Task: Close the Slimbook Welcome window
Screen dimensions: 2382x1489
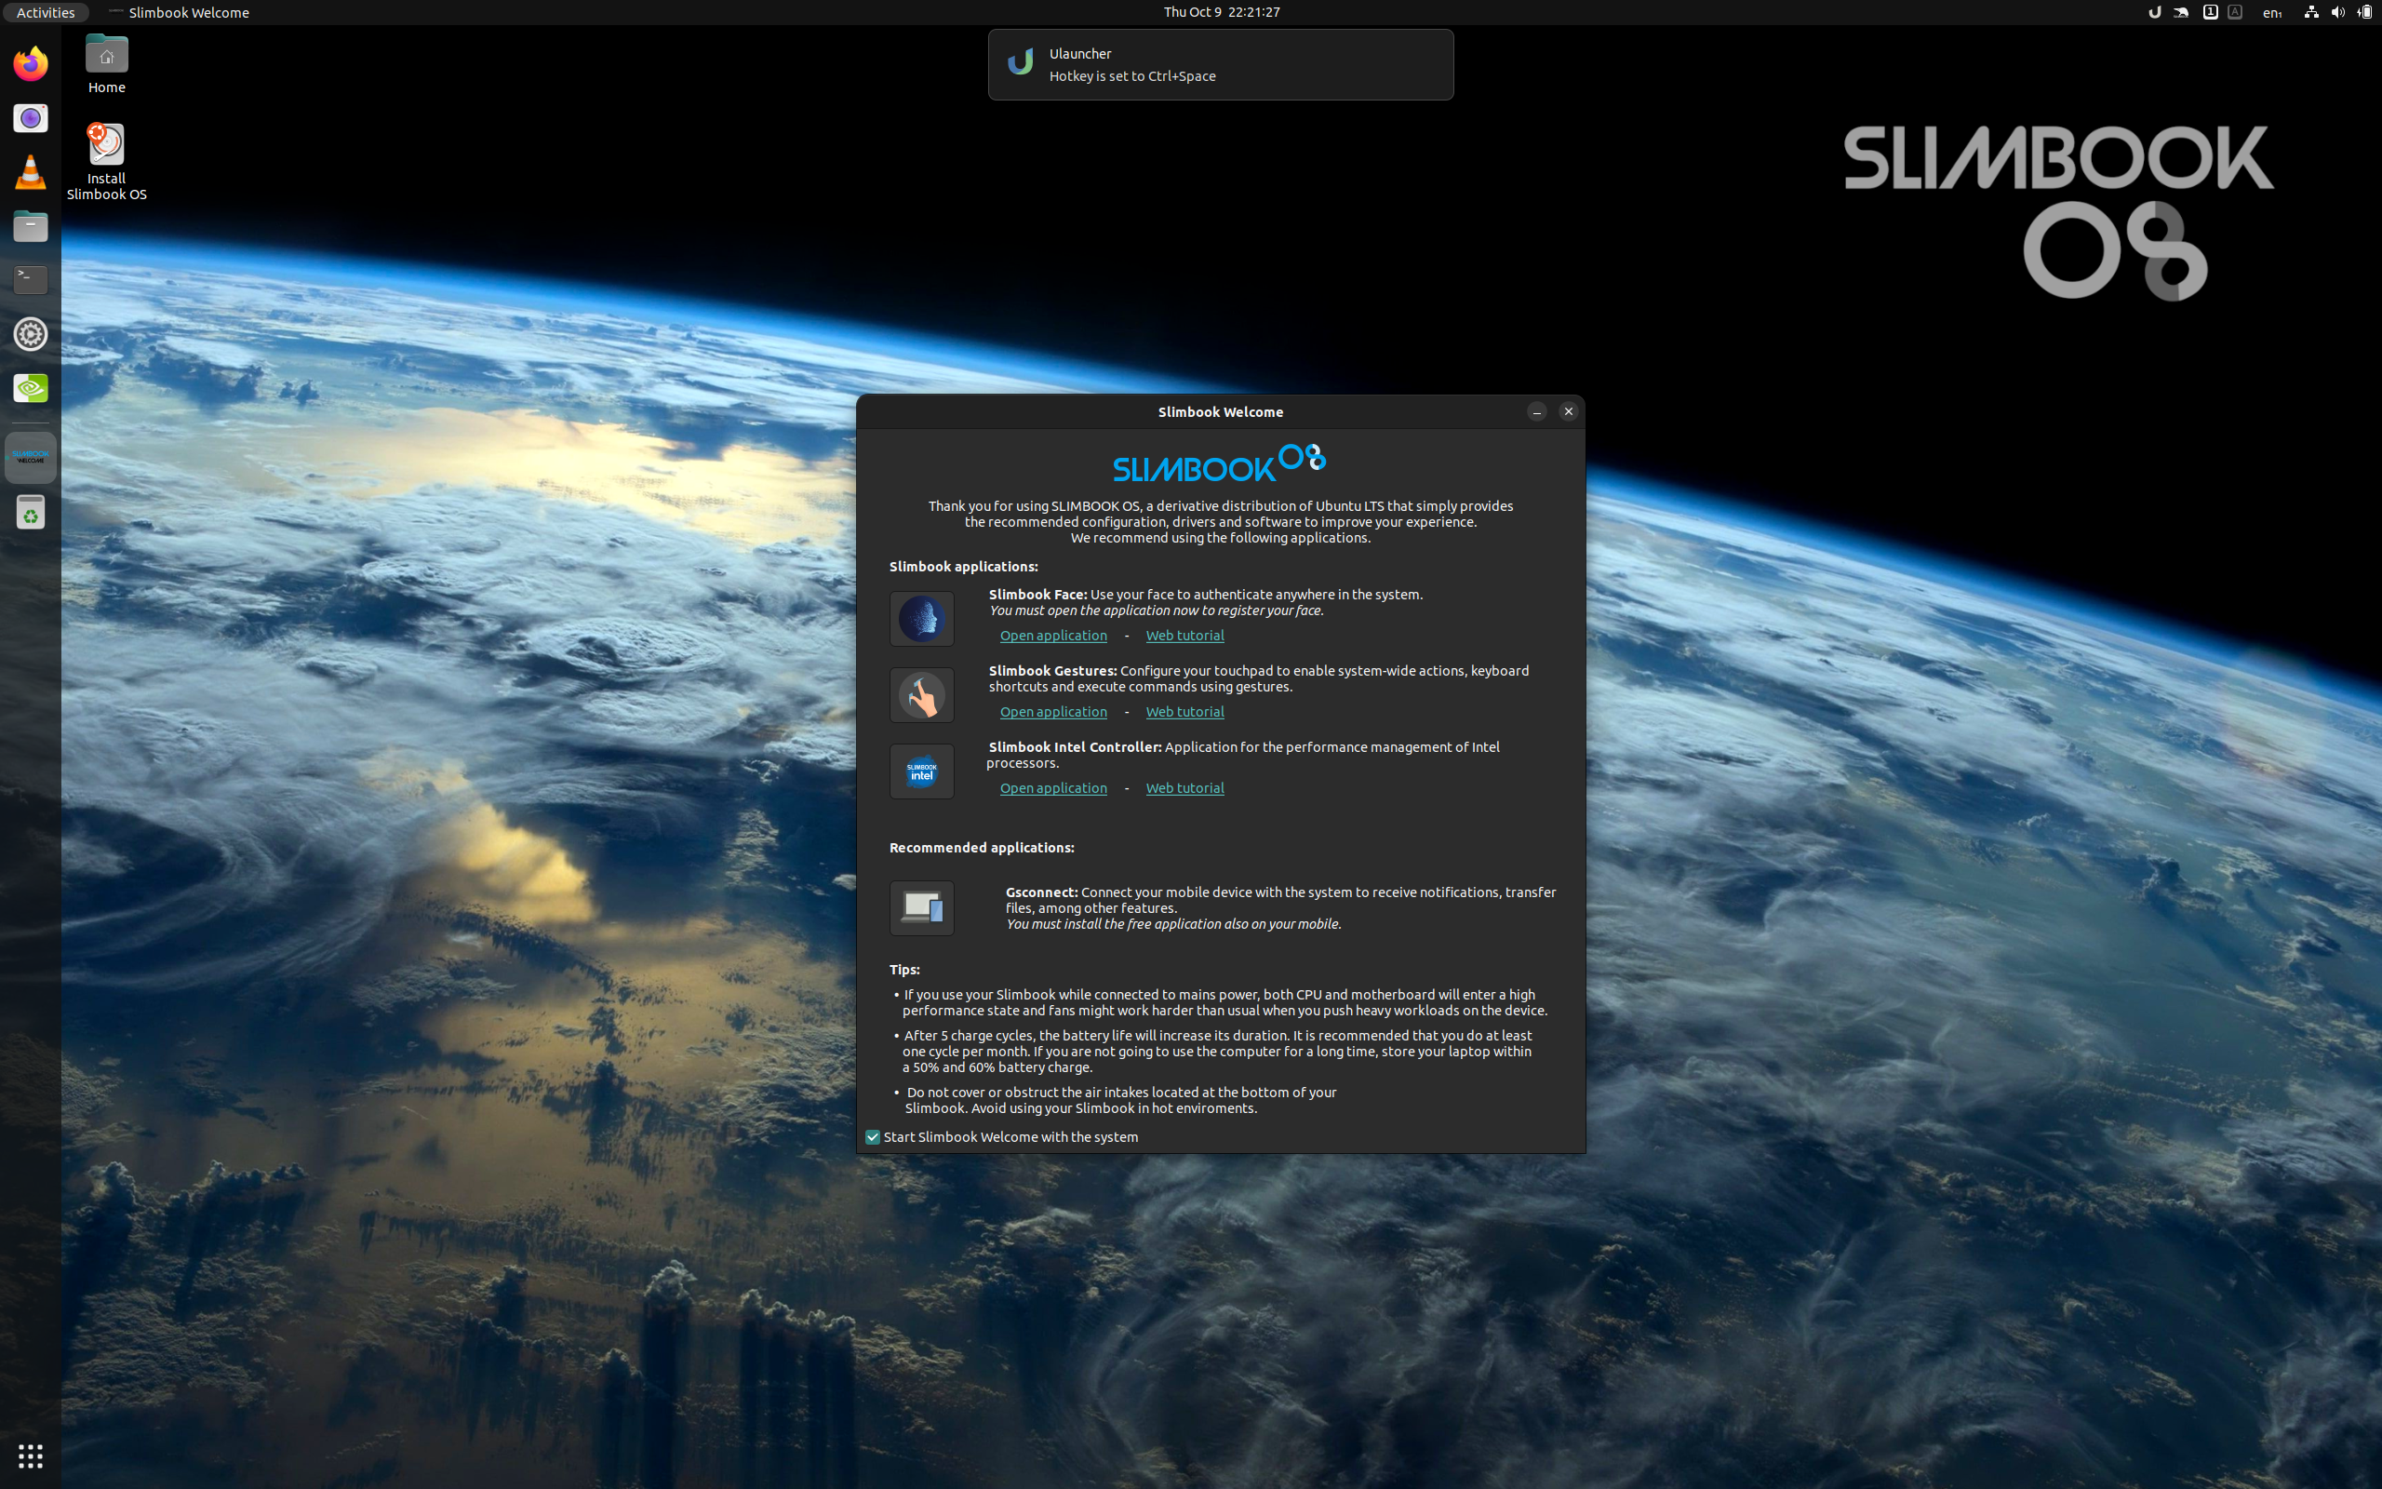Action: tap(1568, 411)
